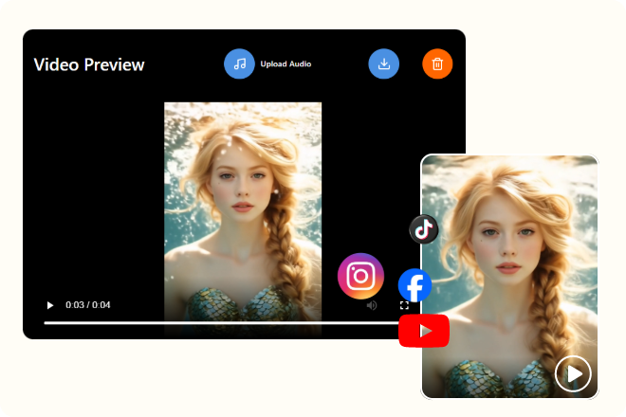626x417 pixels.
Task: Play the video in the preview player
Action: point(50,305)
